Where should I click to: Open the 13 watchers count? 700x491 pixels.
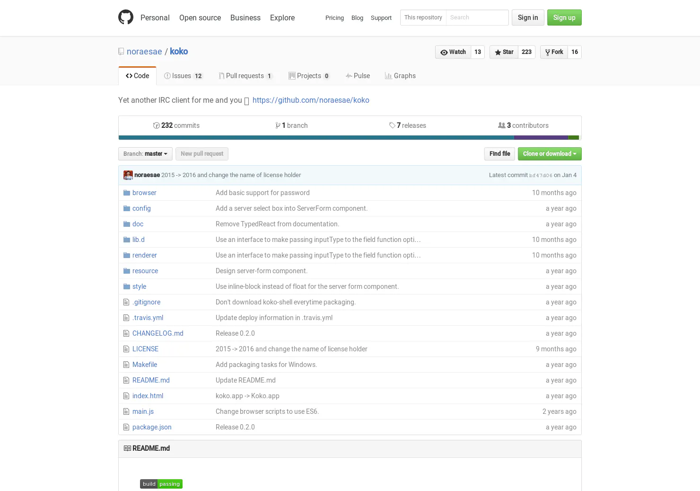(x=478, y=52)
